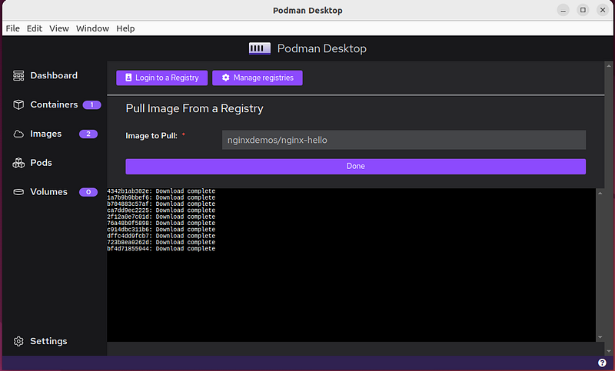615x371 pixels.
Task: Click log line '76a48b0f5898: Download complete'
Action: 161,223
